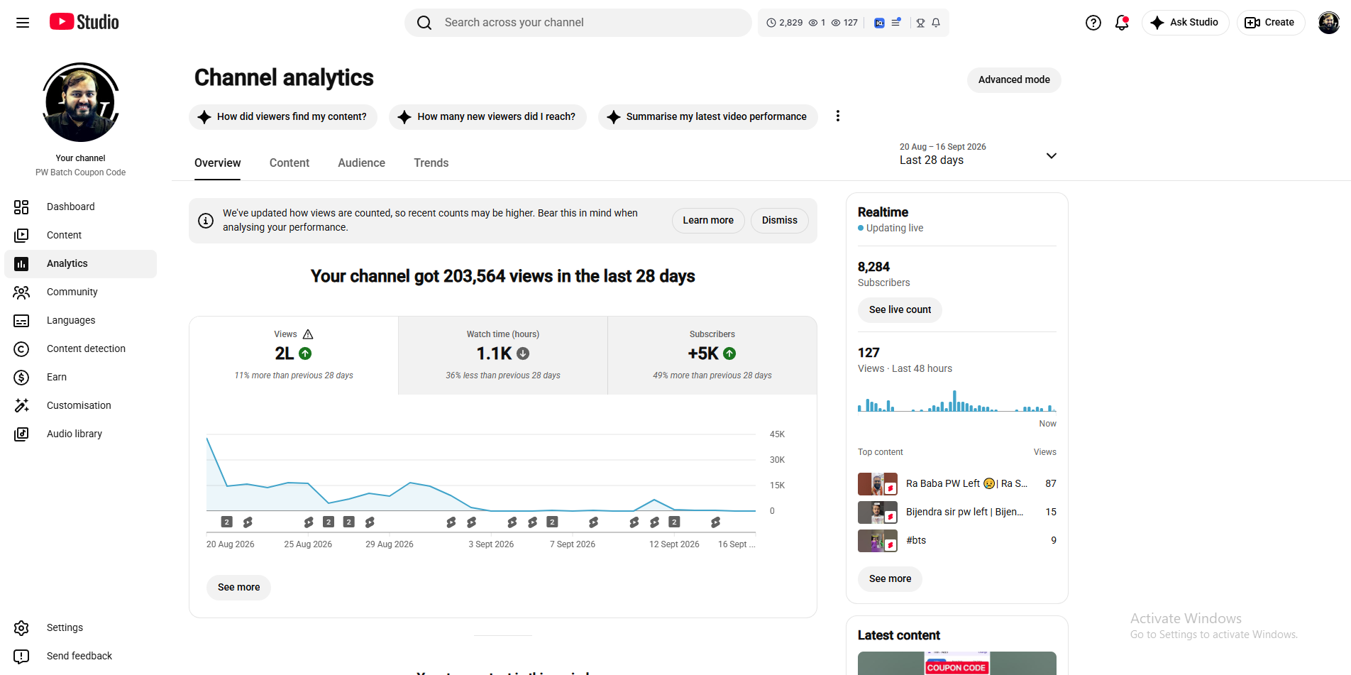Click the account avatar in header

tap(1328, 23)
